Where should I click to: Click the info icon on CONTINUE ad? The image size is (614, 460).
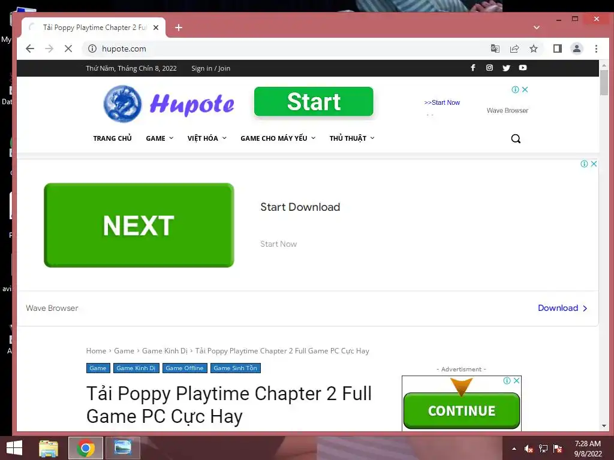click(507, 380)
